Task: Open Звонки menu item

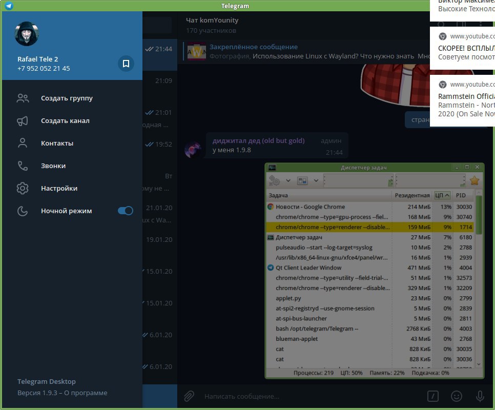Action: tap(72, 166)
